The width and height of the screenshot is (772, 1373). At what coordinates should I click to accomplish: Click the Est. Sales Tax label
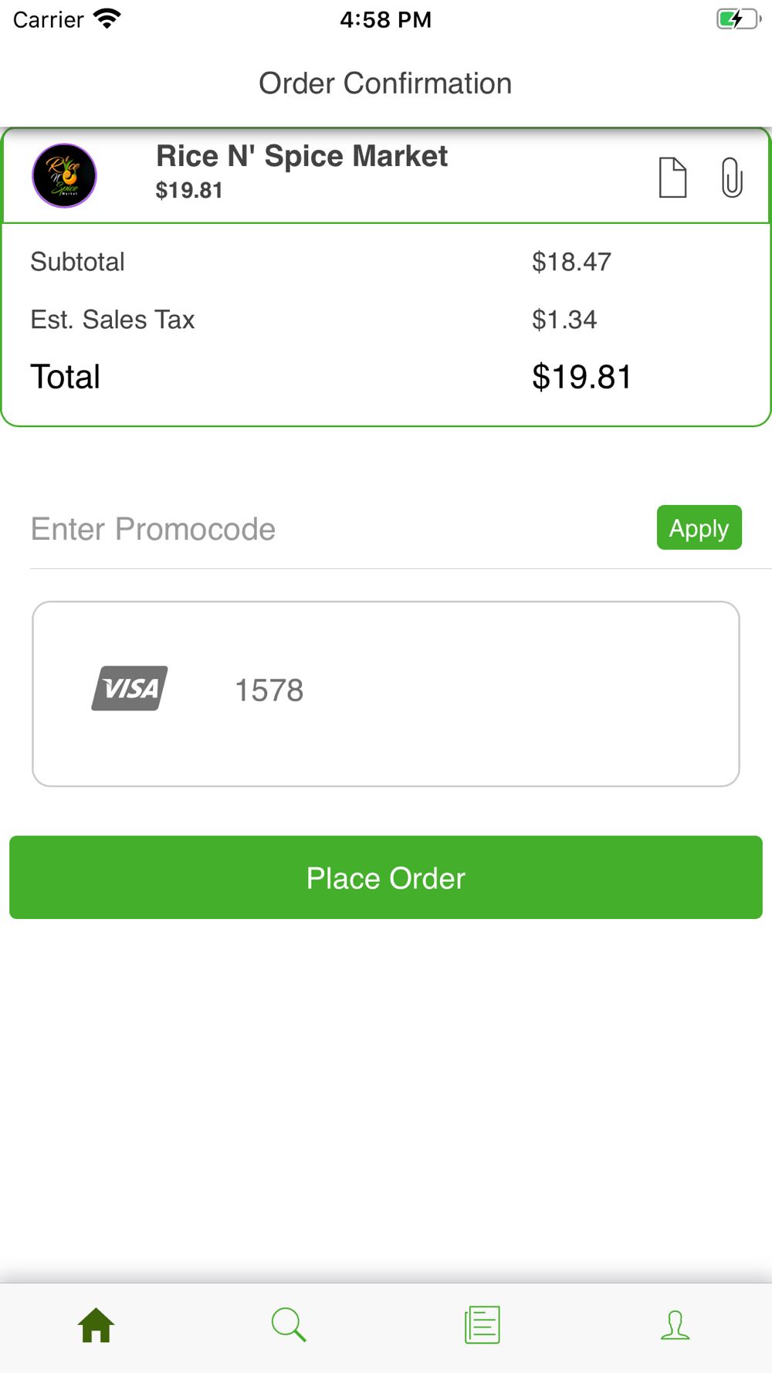pyautogui.click(x=113, y=320)
